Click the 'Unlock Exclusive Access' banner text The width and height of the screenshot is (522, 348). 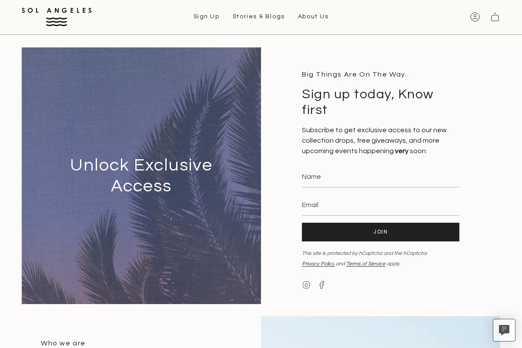coord(141,175)
